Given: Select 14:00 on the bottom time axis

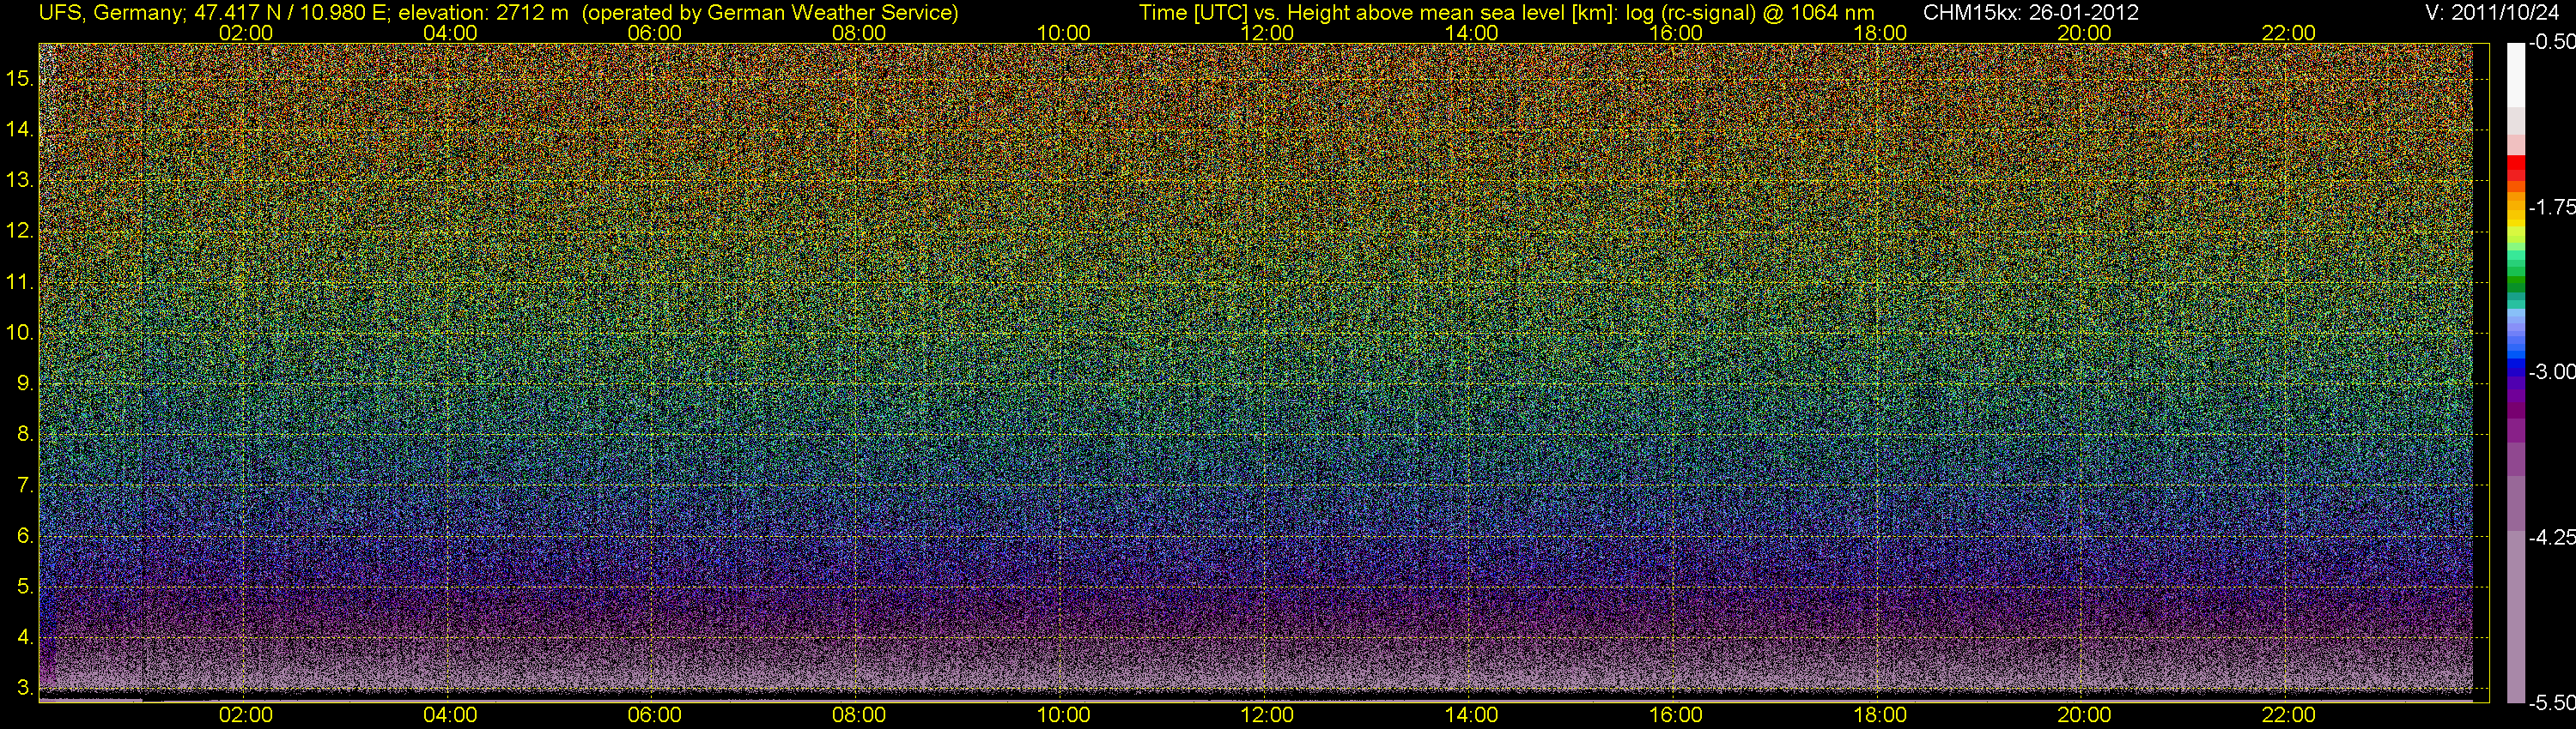Looking at the screenshot, I should (x=1472, y=715).
